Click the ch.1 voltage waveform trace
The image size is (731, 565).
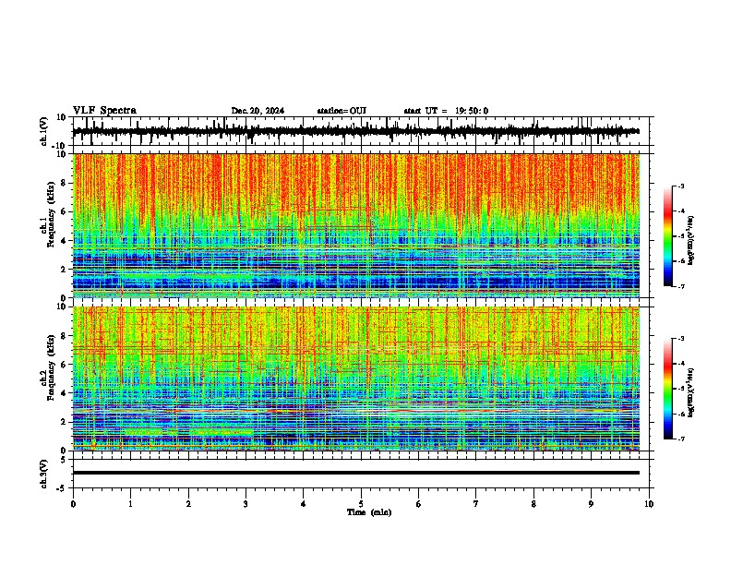click(355, 131)
